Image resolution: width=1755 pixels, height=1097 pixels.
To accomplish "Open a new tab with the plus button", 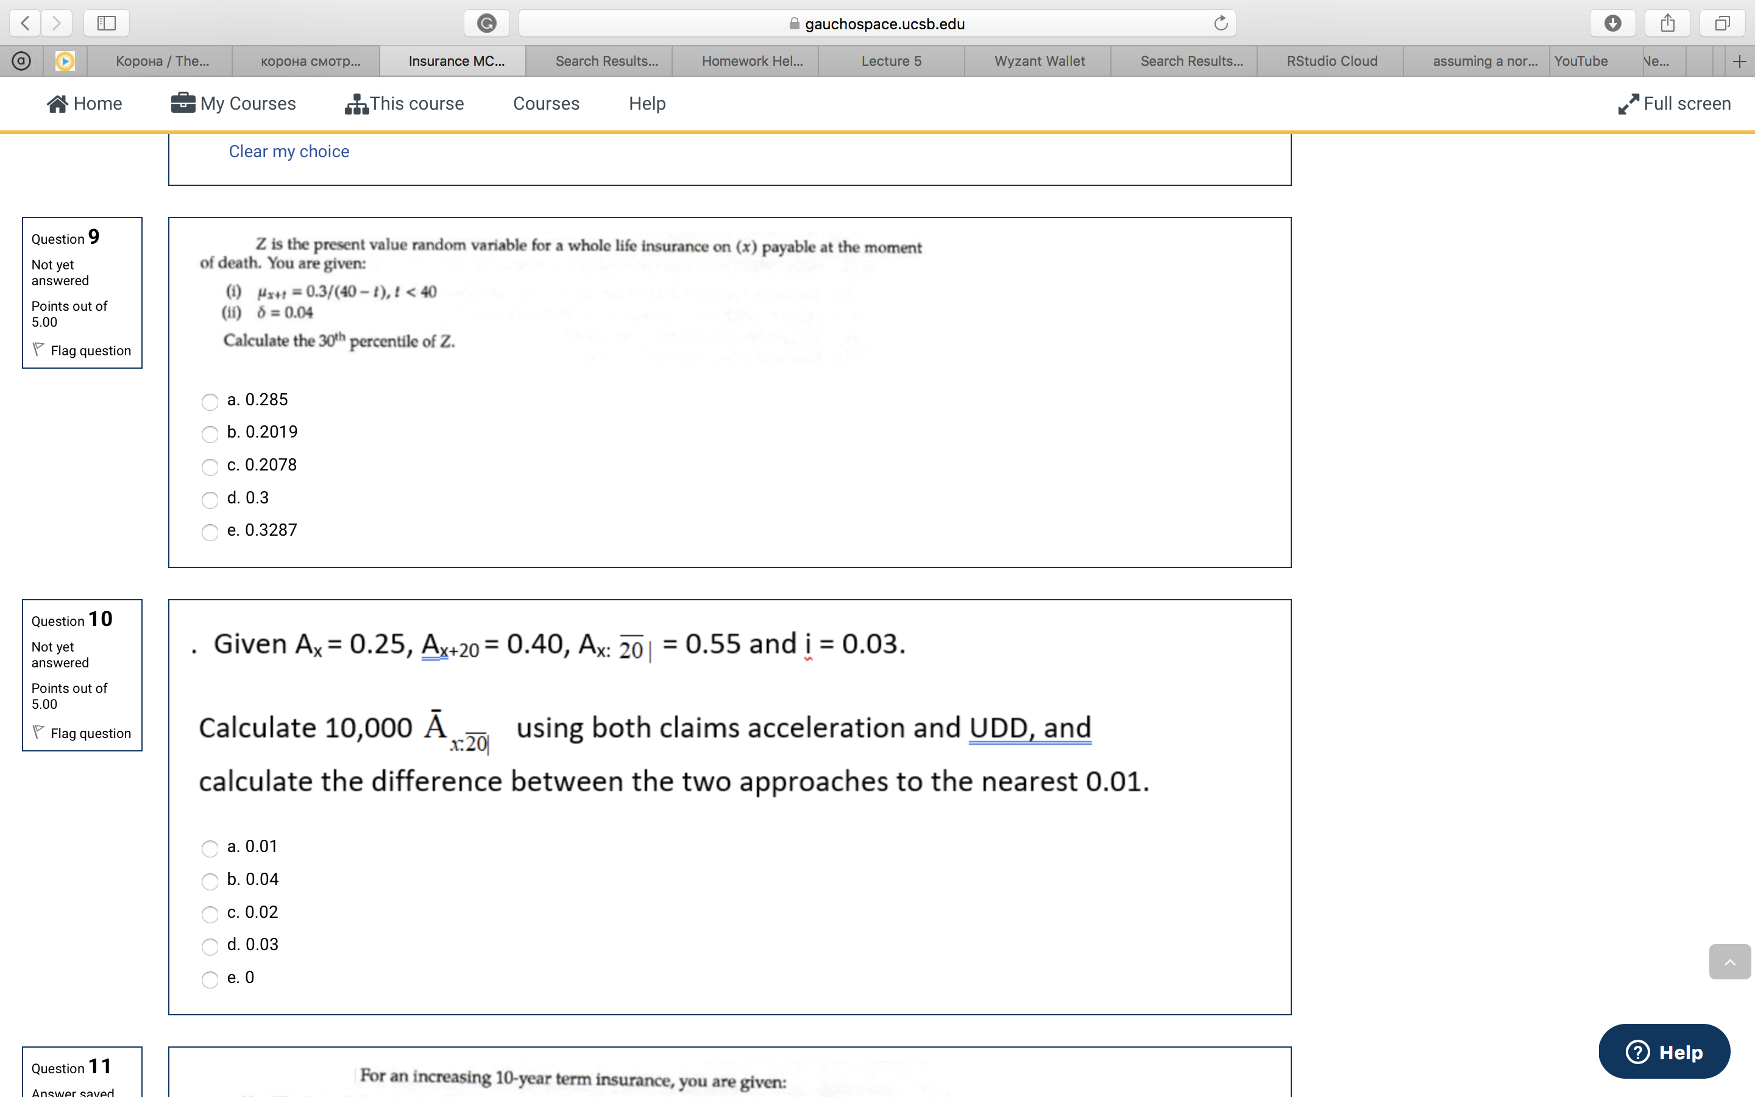I will click(1739, 60).
